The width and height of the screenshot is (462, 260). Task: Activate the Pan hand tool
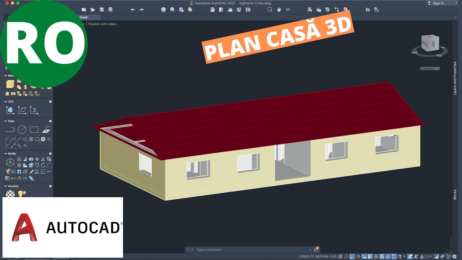279,10
